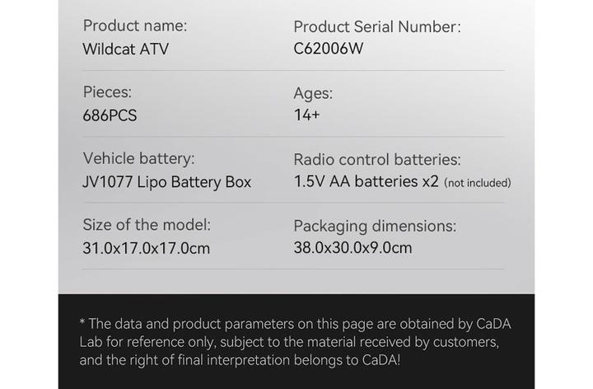Select the 38.0x30.0x9.0cm packaging size

coord(353,247)
